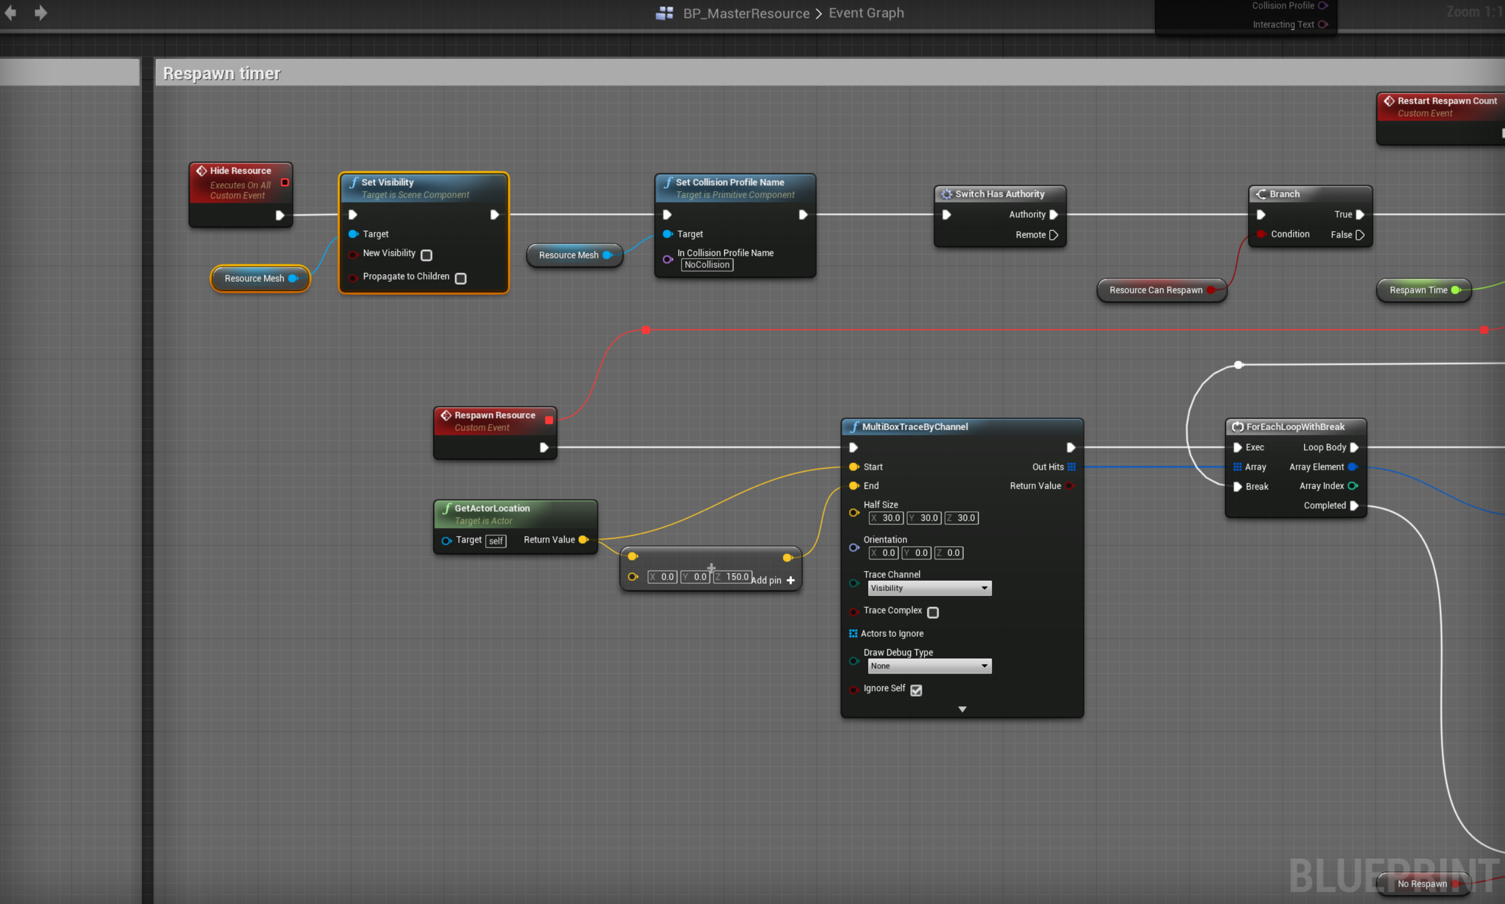The image size is (1505, 904).
Task: Click the Switch Has Authority Remote pin
Action: [x=1054, y=235]
